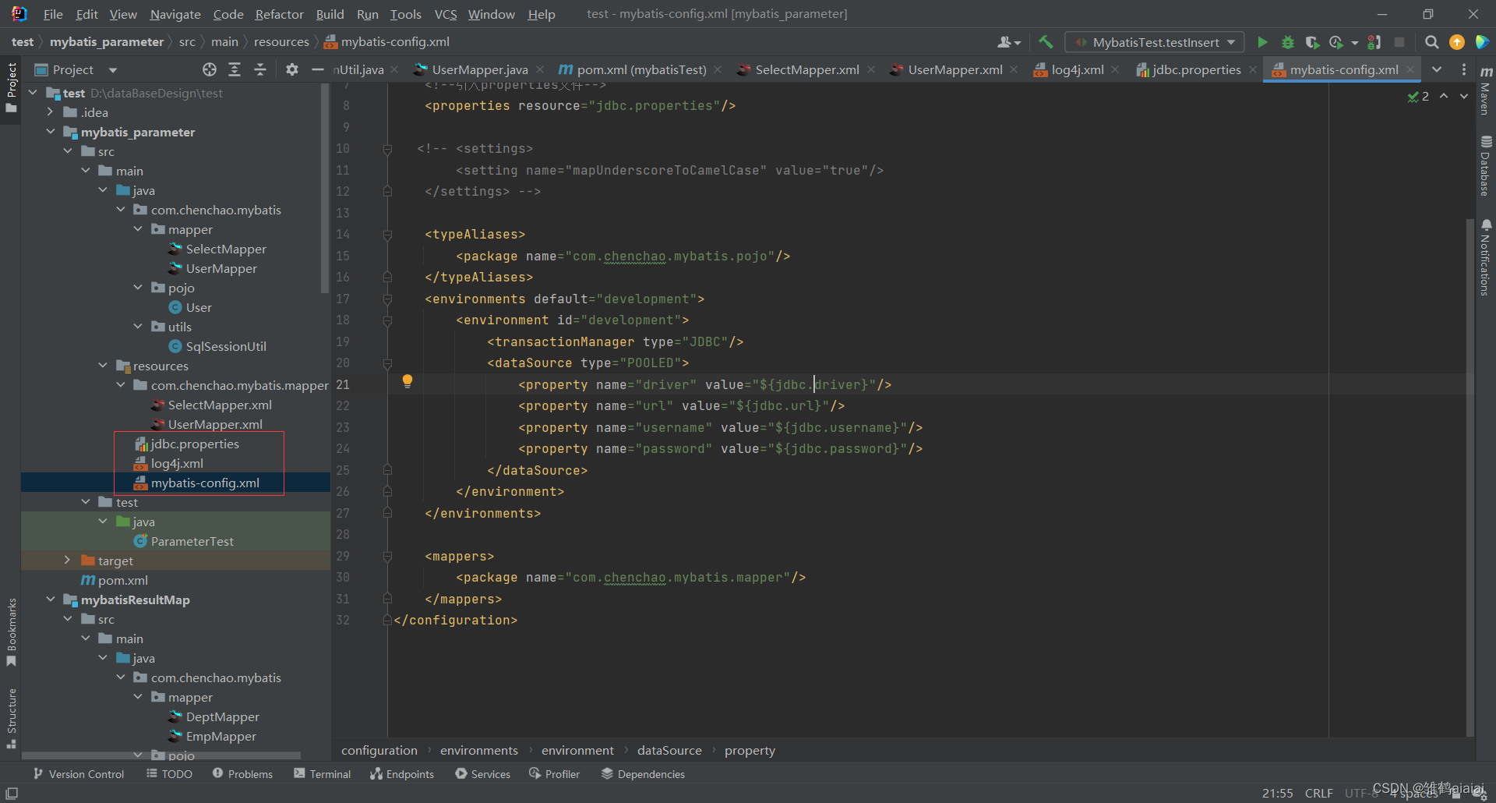Click the Stop run icon
The width and height of the screenshot is (1496, 803).
click(x=1399, y=42)
